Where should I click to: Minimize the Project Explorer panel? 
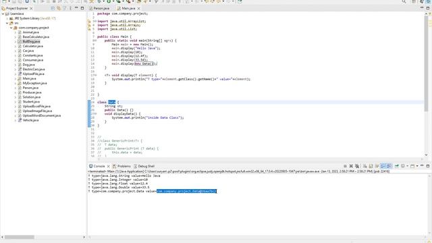[76, 8]
